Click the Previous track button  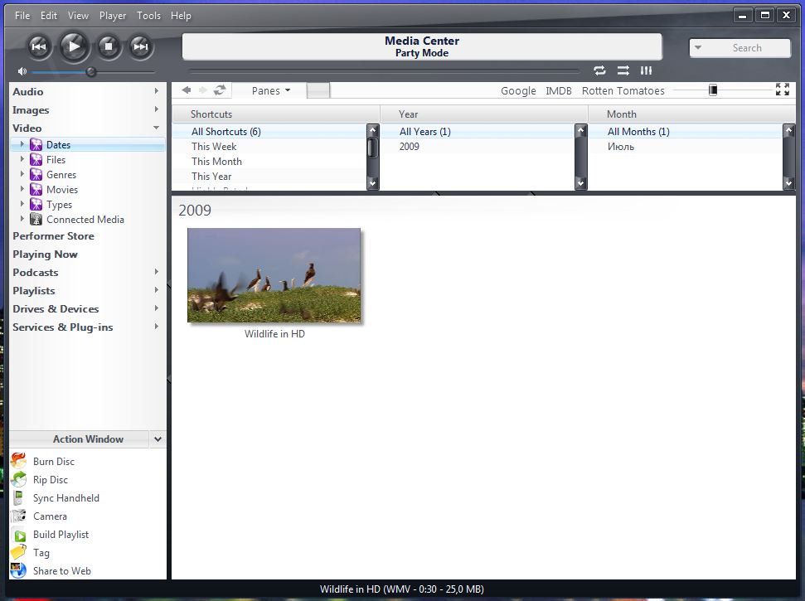coord(39,46)
